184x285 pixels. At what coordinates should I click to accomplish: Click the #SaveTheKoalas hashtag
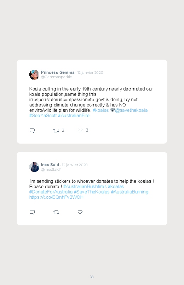[92, 192]
